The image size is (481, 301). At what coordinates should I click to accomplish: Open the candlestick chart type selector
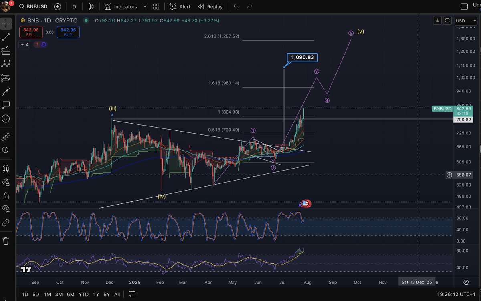[91, 7]
